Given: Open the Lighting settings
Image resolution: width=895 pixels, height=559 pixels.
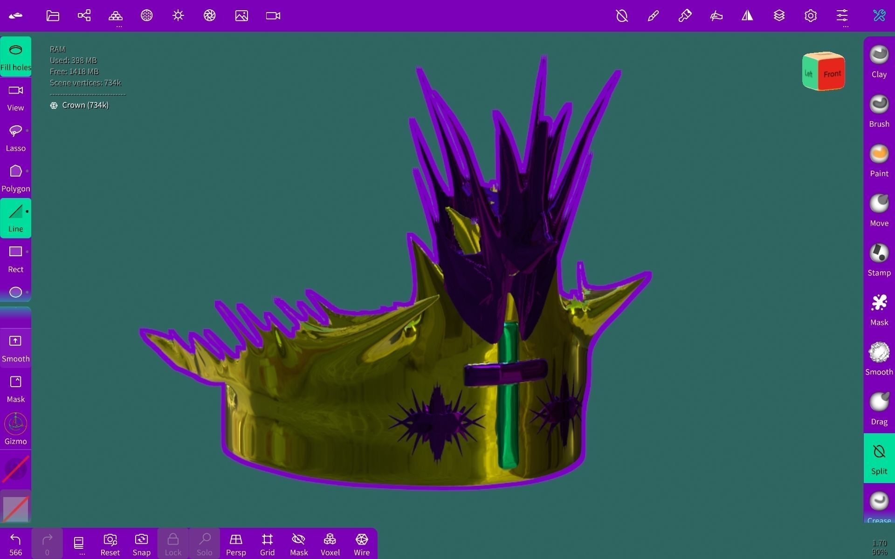Looking at the screenshot, I should pos(178,15).
